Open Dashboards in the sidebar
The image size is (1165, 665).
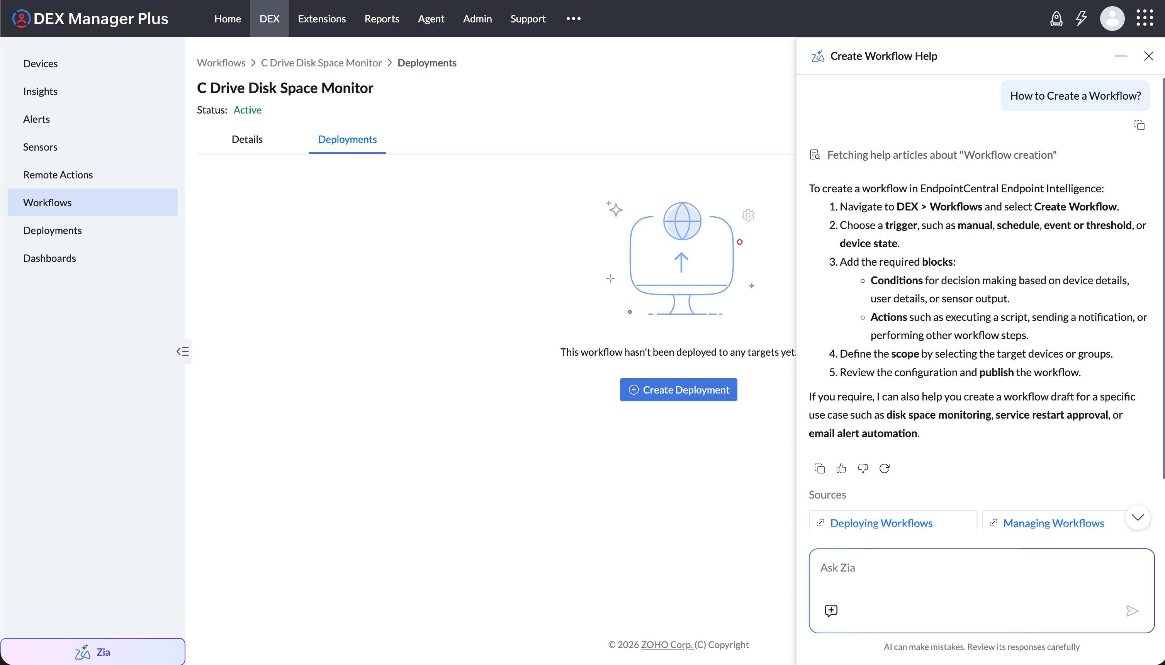coord(93,258)
